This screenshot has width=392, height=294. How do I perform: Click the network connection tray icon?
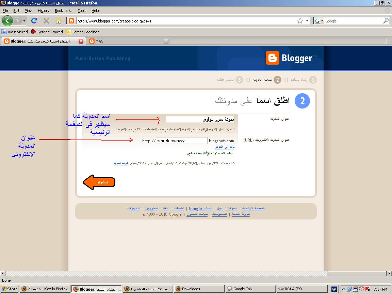(x=349, y=289)
